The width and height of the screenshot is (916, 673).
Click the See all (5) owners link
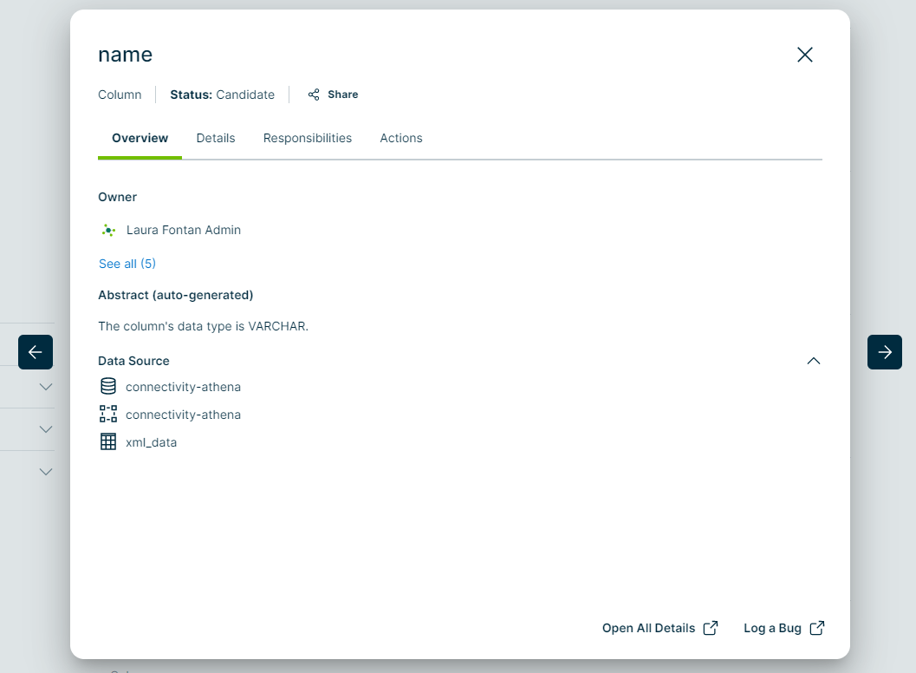pos(127,264)
